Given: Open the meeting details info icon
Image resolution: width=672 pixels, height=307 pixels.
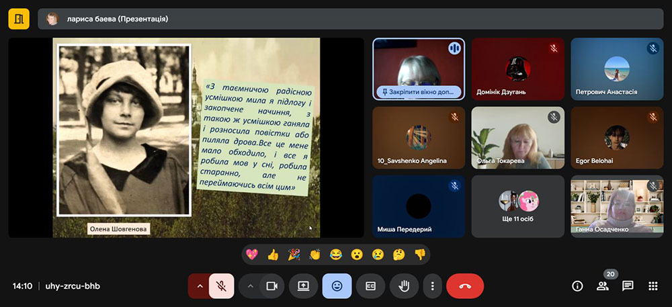Looking at the screenshot, I should click(x=577, y=286).
